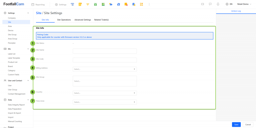Click the green calendar icon in toolbar
This screenshot has width=256, height=128.
click(95, 4)
